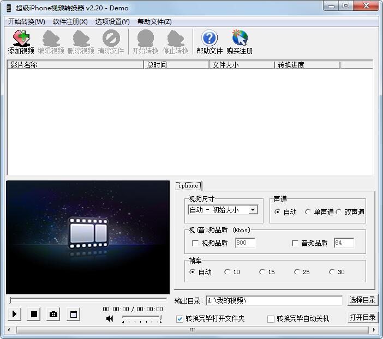Select 单声道 audio channel radio

pyautogui.click(x=308, y=212)
